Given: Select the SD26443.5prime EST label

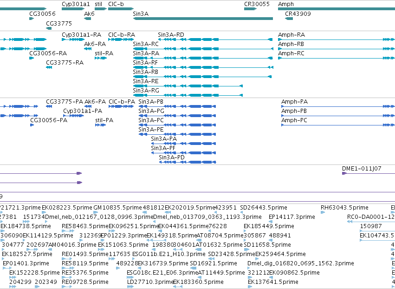Looking at the screenshot, I should [x=264, y=208].
